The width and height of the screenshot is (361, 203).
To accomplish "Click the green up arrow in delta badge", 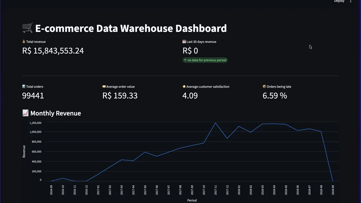I will click(185, 60).
